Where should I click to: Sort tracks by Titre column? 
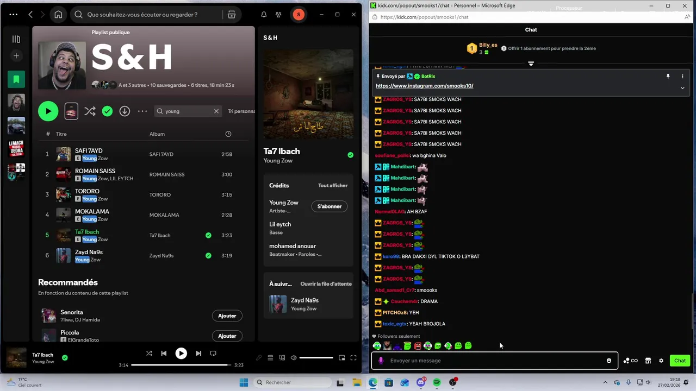click(x=61, y=134)
